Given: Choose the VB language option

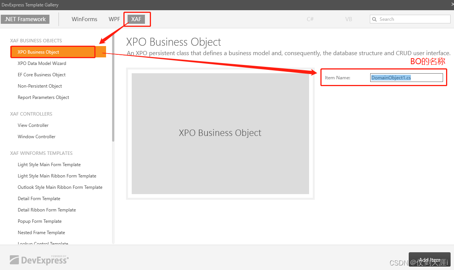Looking at the screenshot, I should [349, 19].
